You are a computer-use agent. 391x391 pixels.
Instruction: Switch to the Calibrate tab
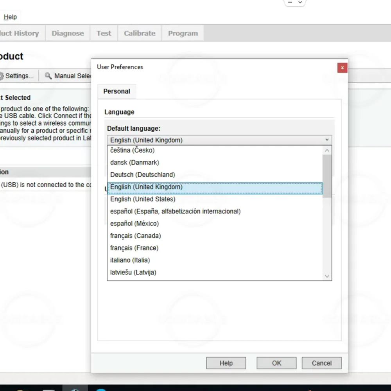tap(140, 33)
